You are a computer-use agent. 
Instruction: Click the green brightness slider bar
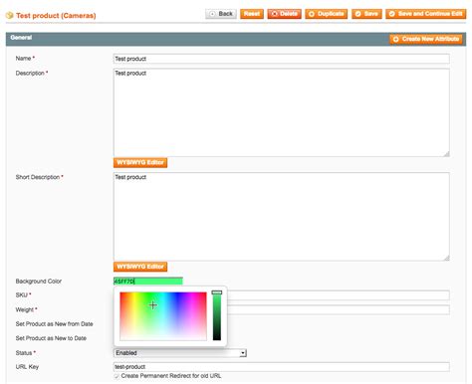(x=217, y=316)
